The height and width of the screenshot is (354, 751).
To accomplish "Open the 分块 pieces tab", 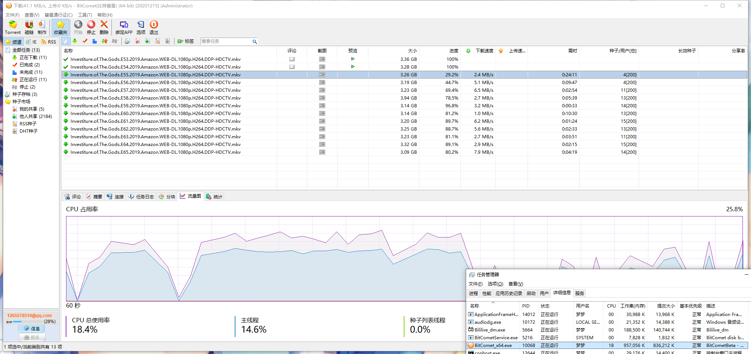I will [x=167, y=197].
